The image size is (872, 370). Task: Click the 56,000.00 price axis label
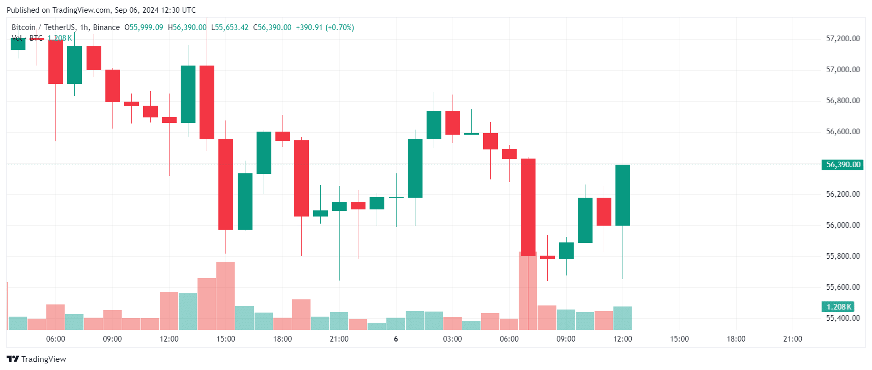[x=842, y=225]
